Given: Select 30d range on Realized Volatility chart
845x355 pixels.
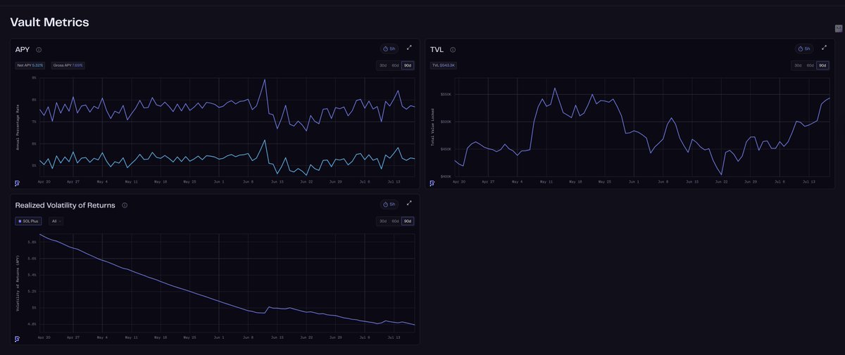Looking at the screenshot, I should pyautogui.click(x=383, y=221).
